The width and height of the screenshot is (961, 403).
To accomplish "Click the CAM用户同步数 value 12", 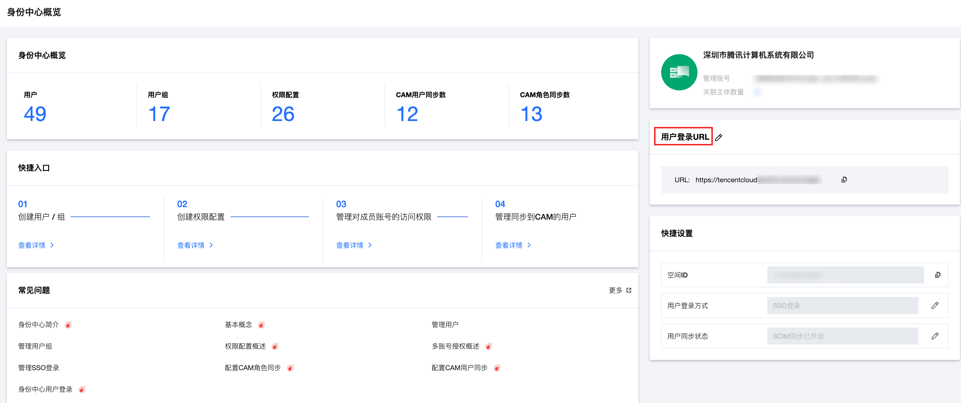I will pyautogui.click(x=407, y=114).
